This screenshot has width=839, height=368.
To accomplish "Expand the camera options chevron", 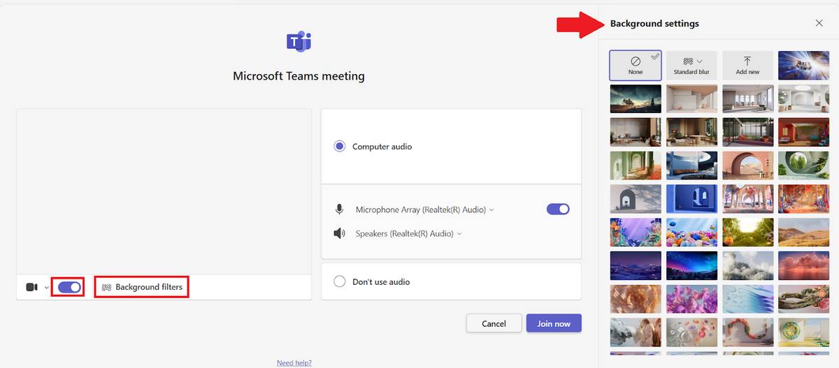I will click(x=47, y=288).
